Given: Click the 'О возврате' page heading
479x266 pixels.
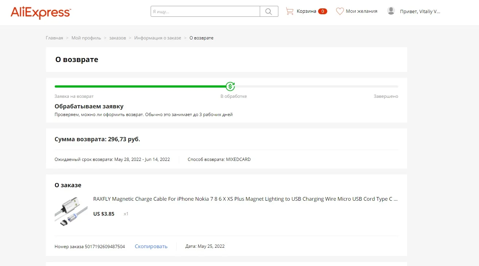Looking at the screenshot, I should [x=77, y=59].
